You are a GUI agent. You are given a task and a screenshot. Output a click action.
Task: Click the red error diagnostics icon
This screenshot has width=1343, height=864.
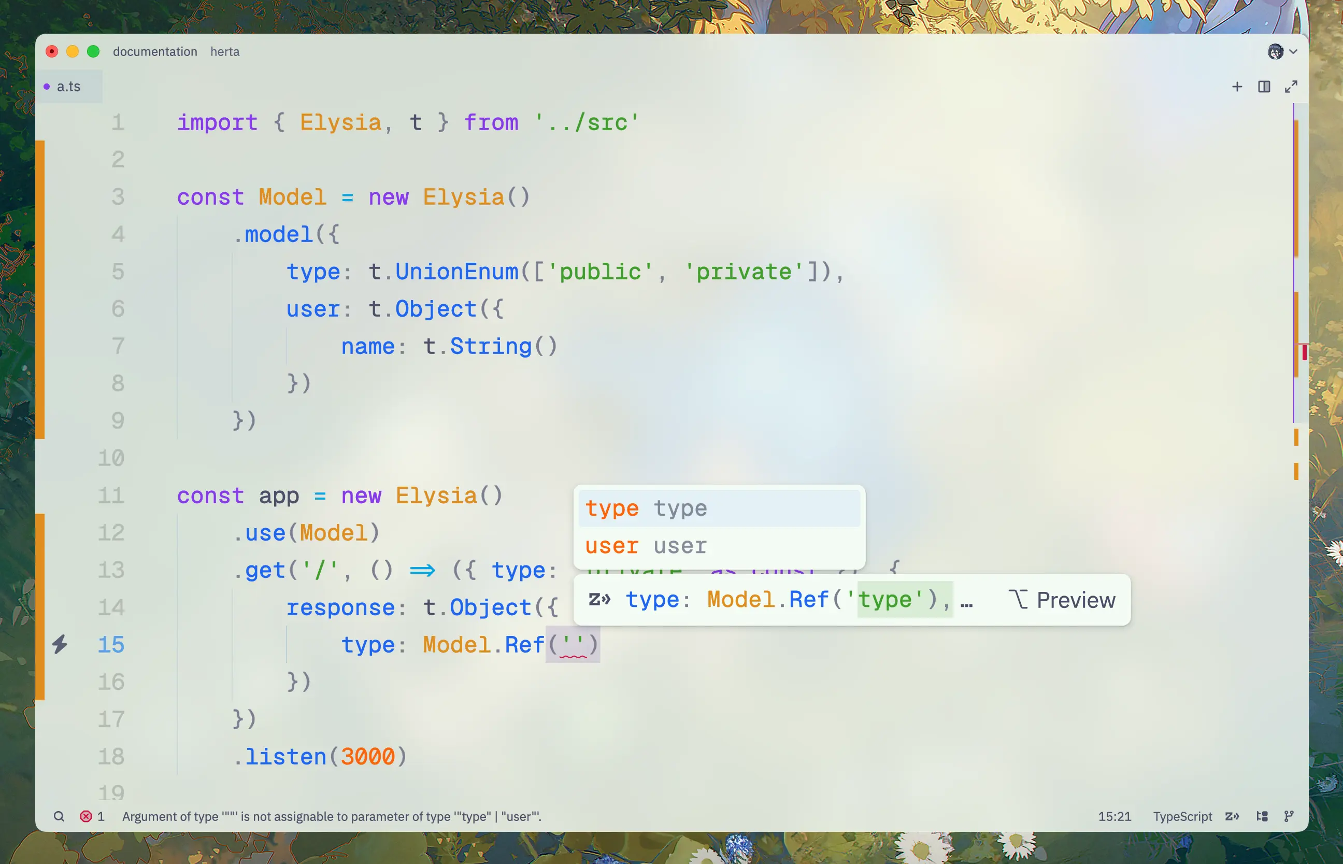click(x=86, y=816)
